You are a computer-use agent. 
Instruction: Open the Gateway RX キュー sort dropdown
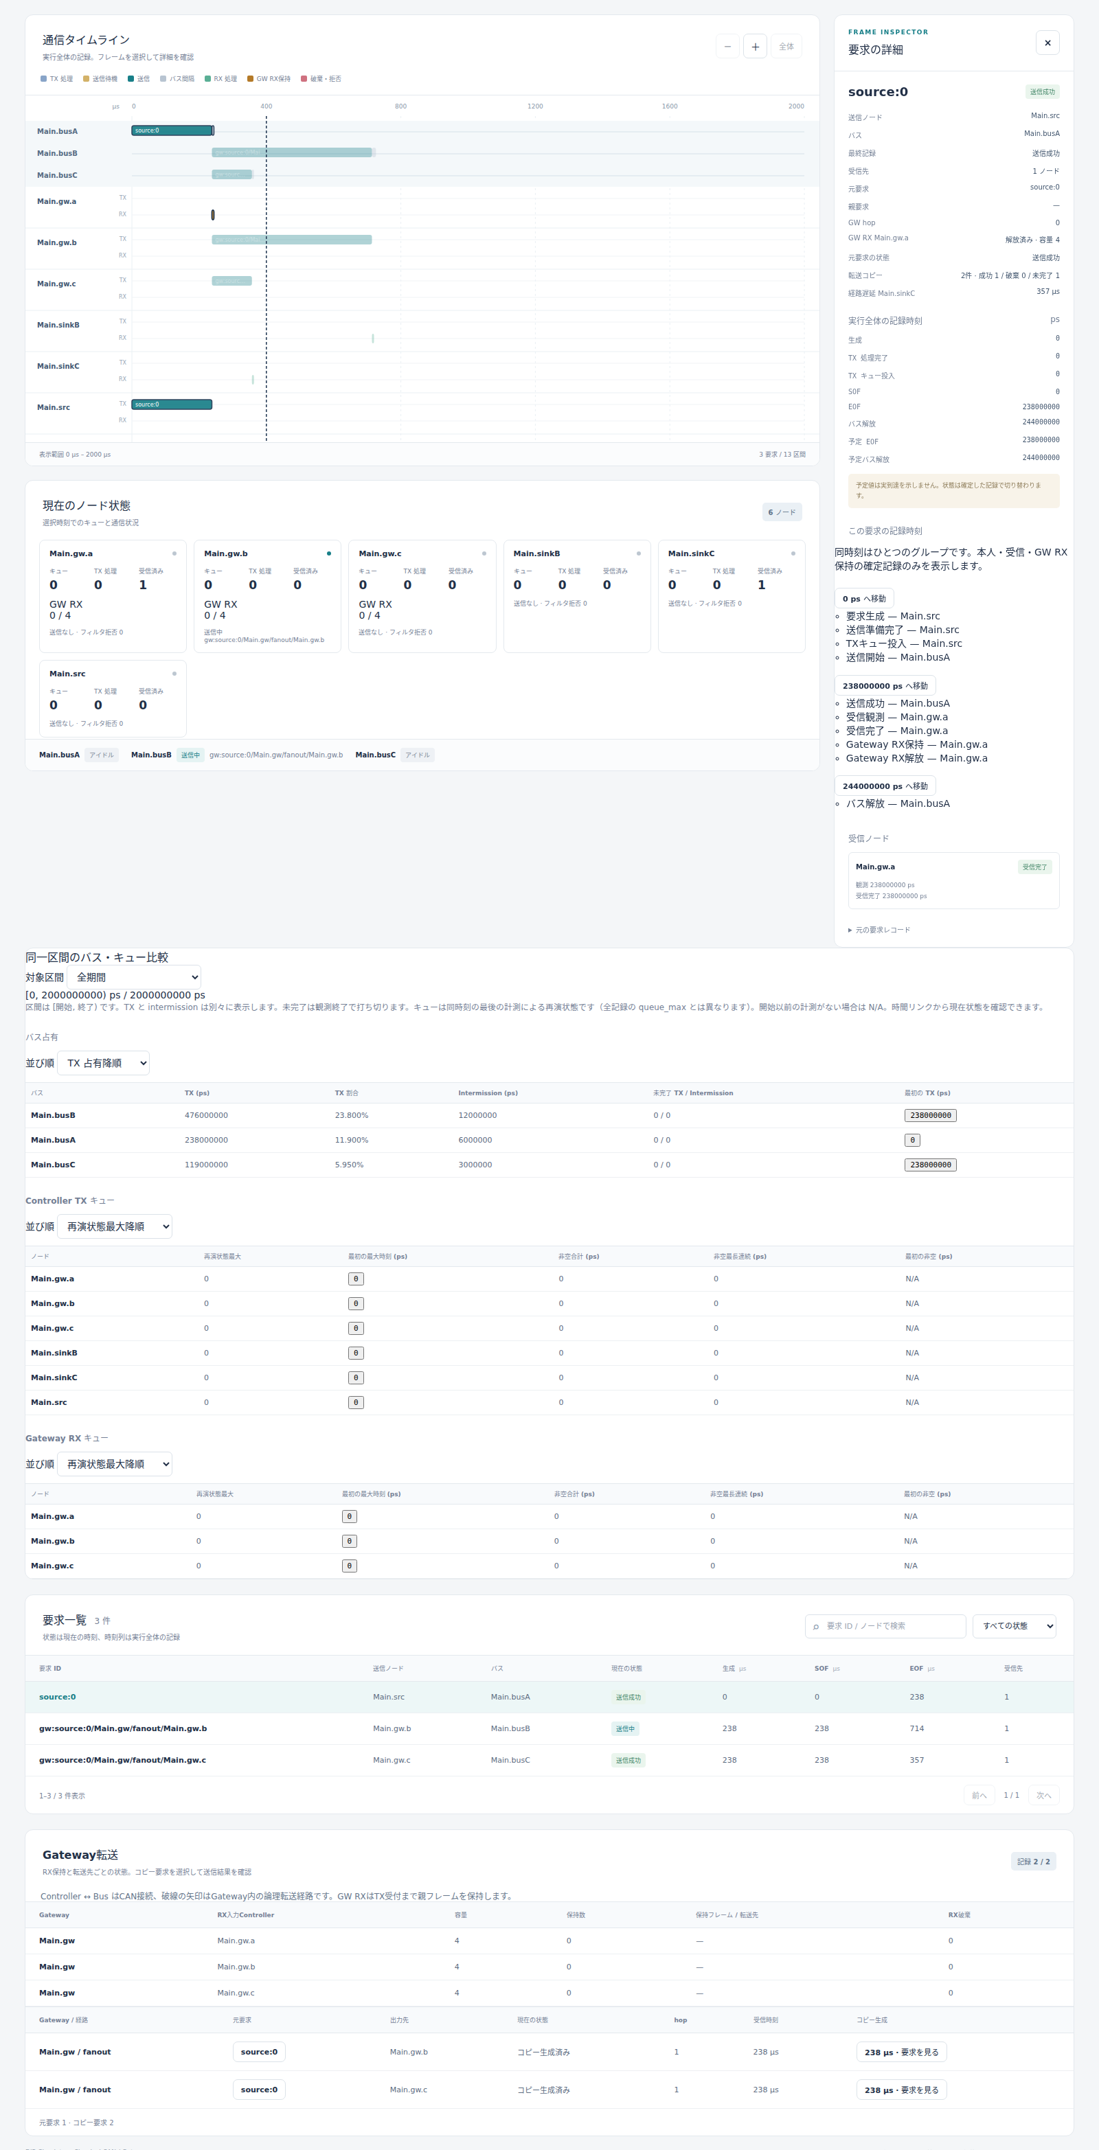tap(115, 1464)
